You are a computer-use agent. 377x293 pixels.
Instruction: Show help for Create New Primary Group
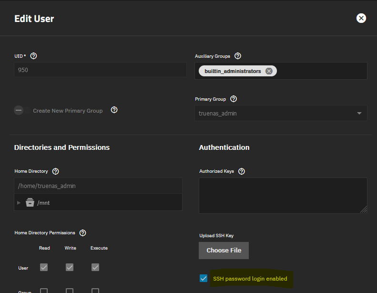pos(114,110)
